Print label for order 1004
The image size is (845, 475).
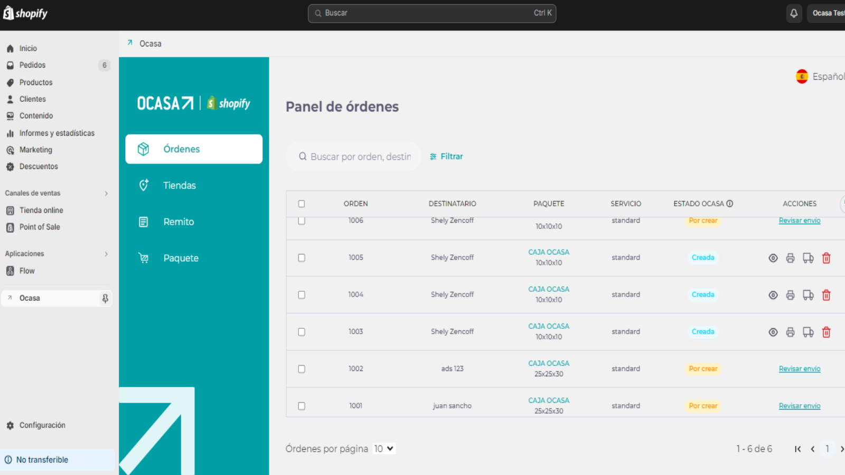790,295
